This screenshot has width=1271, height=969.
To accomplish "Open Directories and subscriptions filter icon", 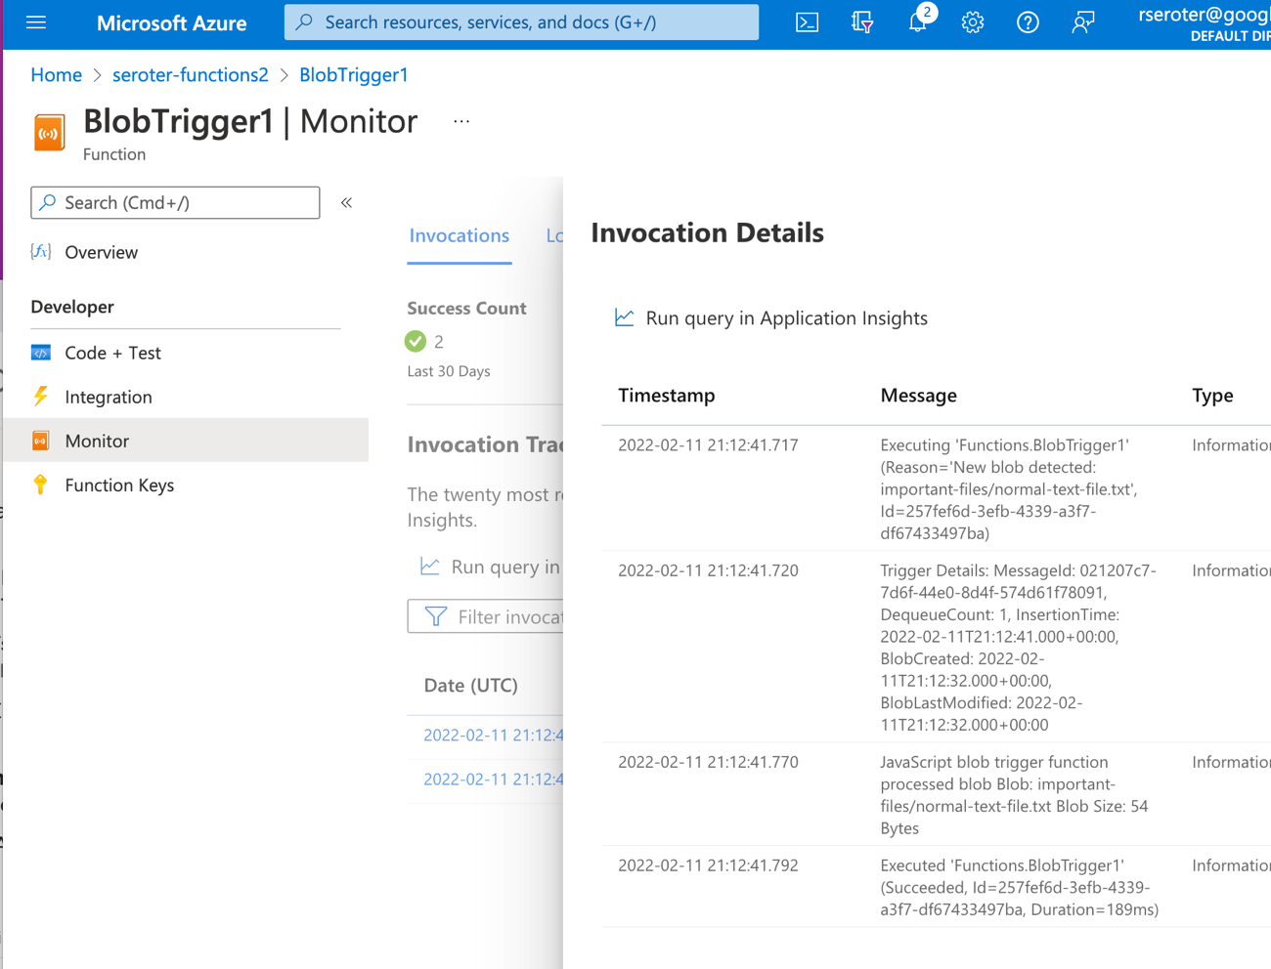I will tap(861, 22).
